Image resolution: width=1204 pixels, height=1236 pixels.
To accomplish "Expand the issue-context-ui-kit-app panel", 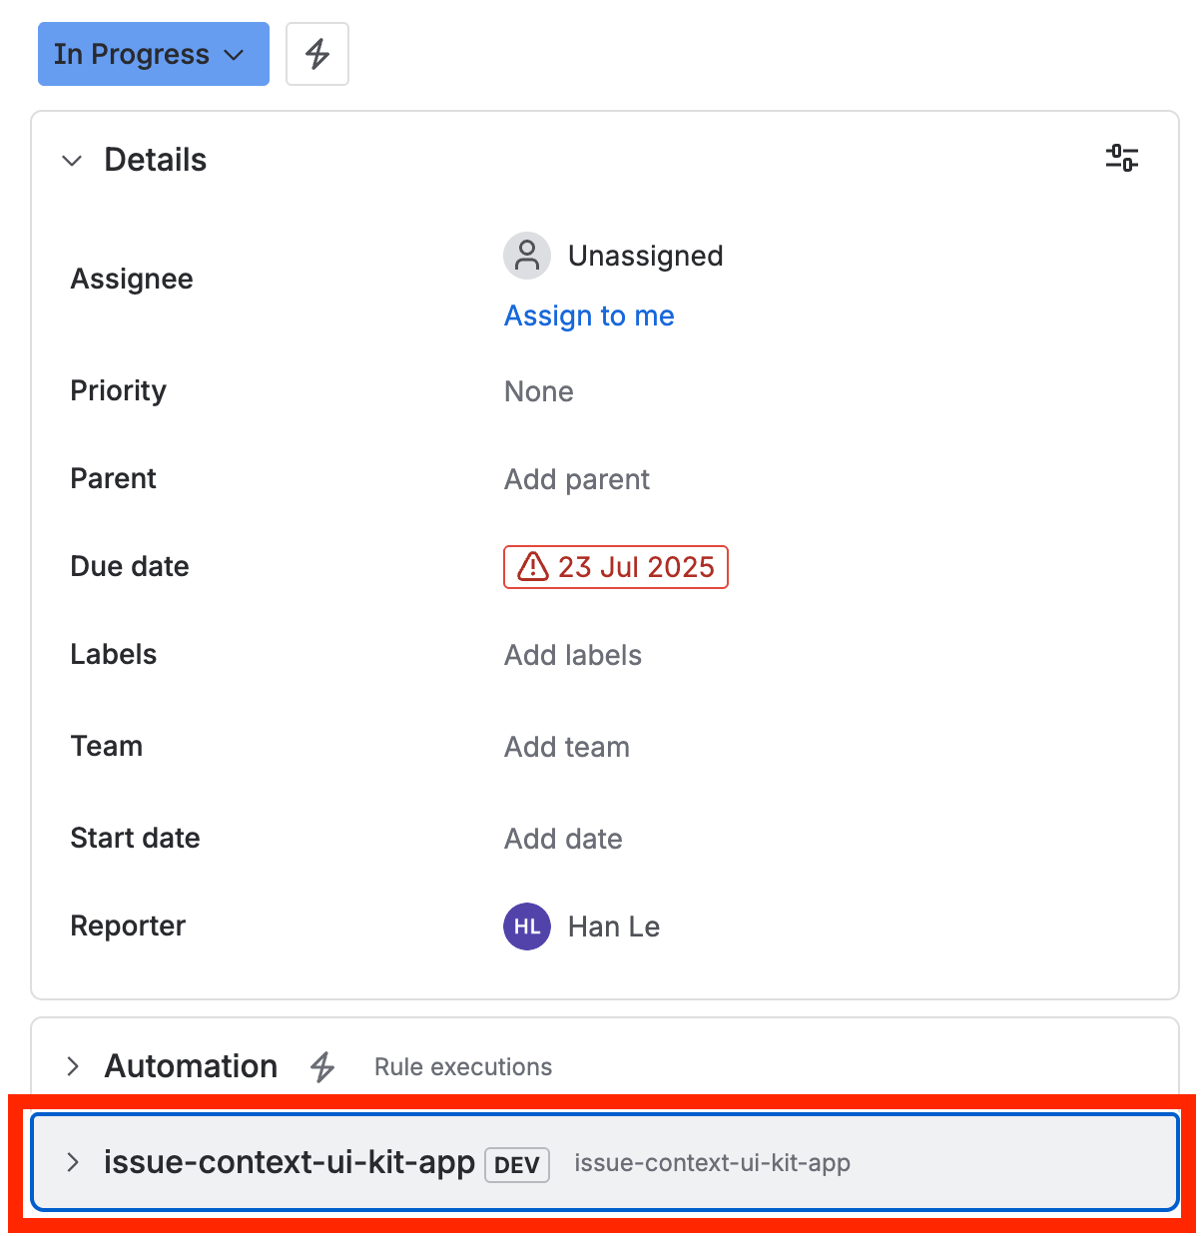I will coord(73,1162).
